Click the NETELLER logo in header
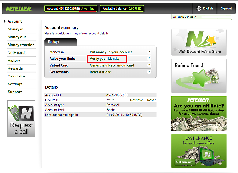The image size is (238, 173). (x=19, y=9)
